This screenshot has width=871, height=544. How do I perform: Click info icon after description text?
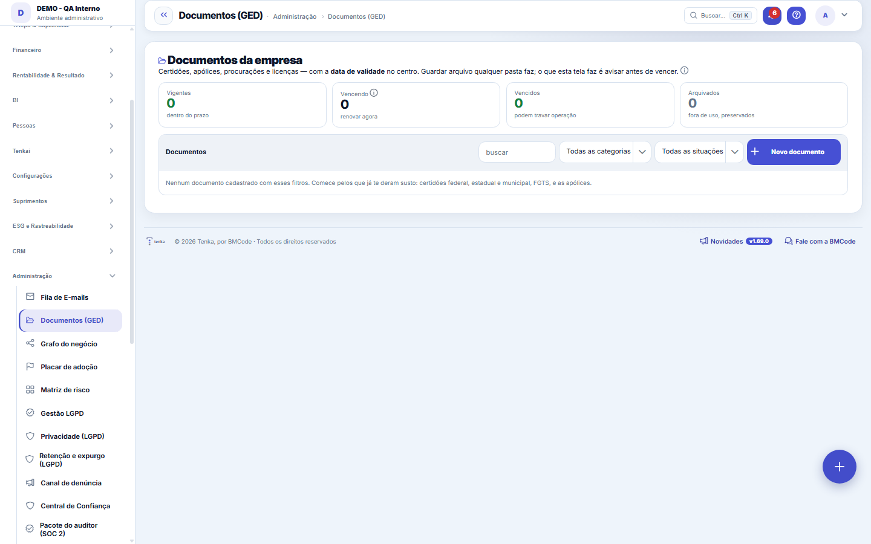click(x=684, y=71)
